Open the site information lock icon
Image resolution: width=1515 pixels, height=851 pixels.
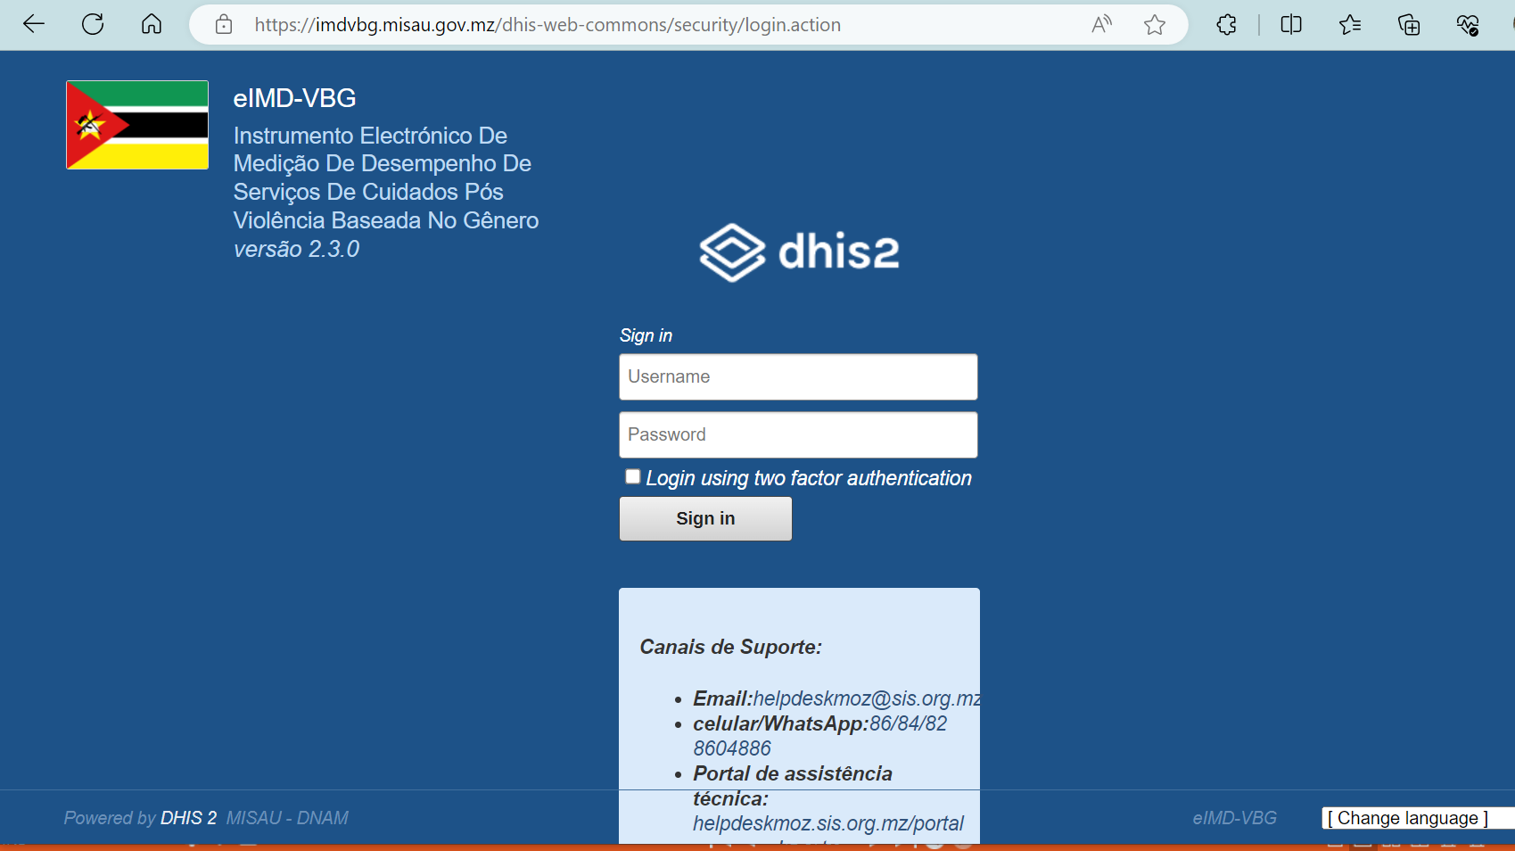(224, 25)
